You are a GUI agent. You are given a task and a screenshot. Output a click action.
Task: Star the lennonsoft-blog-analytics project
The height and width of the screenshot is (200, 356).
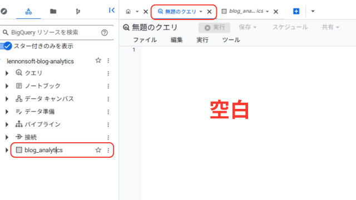(98, 61)
